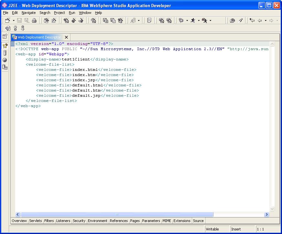Print the document using the printer icon
This screenshot has width=282, height=234.
tap(34, 20)
